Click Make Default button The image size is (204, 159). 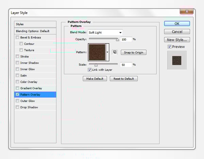point(95,78)
